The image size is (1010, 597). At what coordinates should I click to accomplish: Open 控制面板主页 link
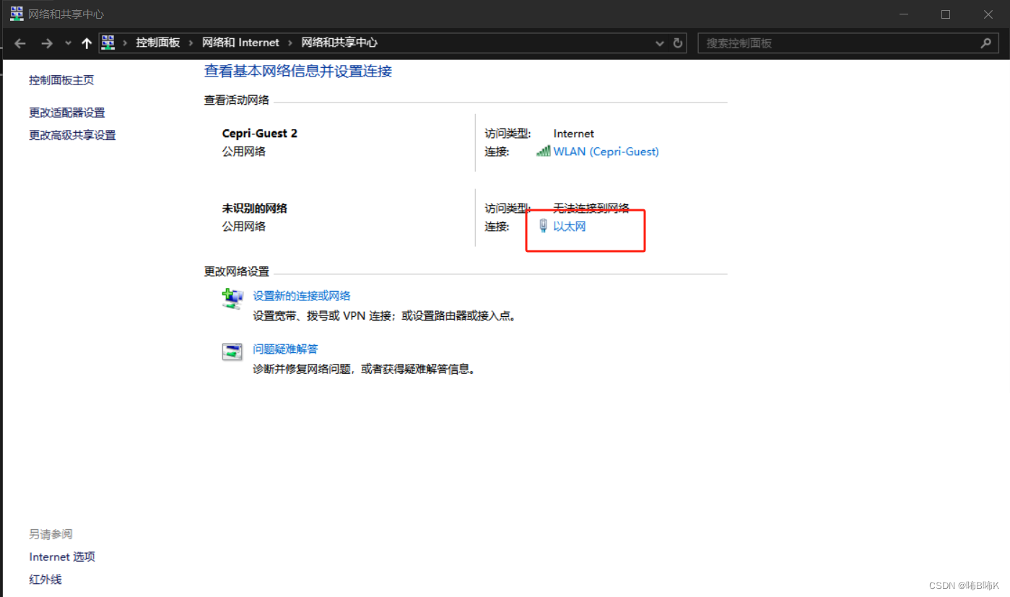[61, 80]
